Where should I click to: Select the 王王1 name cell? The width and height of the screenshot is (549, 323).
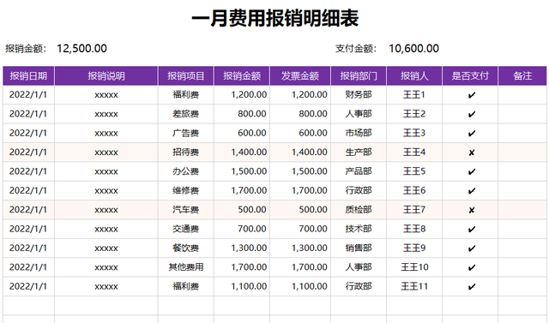click(x=414, y=95)
